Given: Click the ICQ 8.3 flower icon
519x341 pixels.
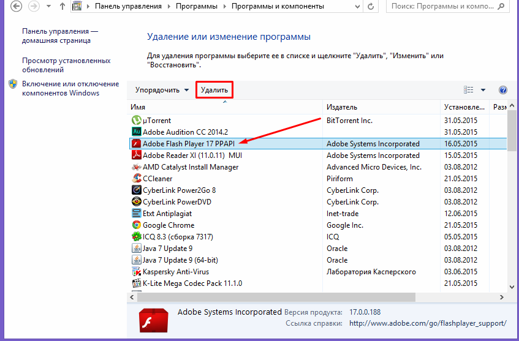Looking at the screenshot, I should click(x=137, y=236).
